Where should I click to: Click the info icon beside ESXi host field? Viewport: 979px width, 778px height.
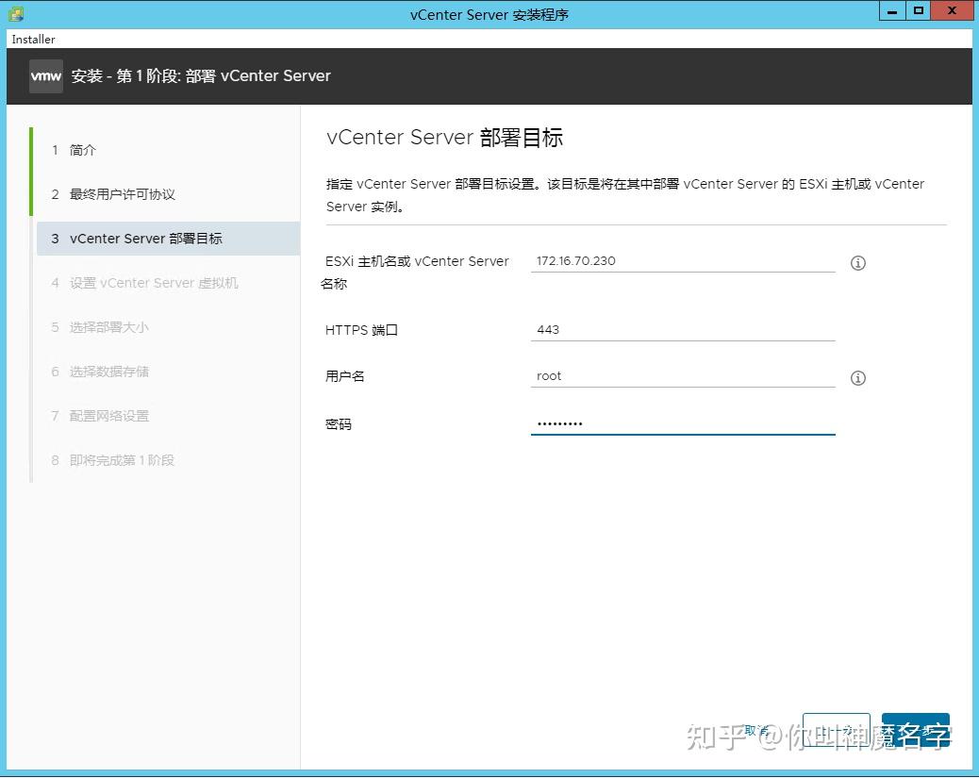click(x=858, y=263)
